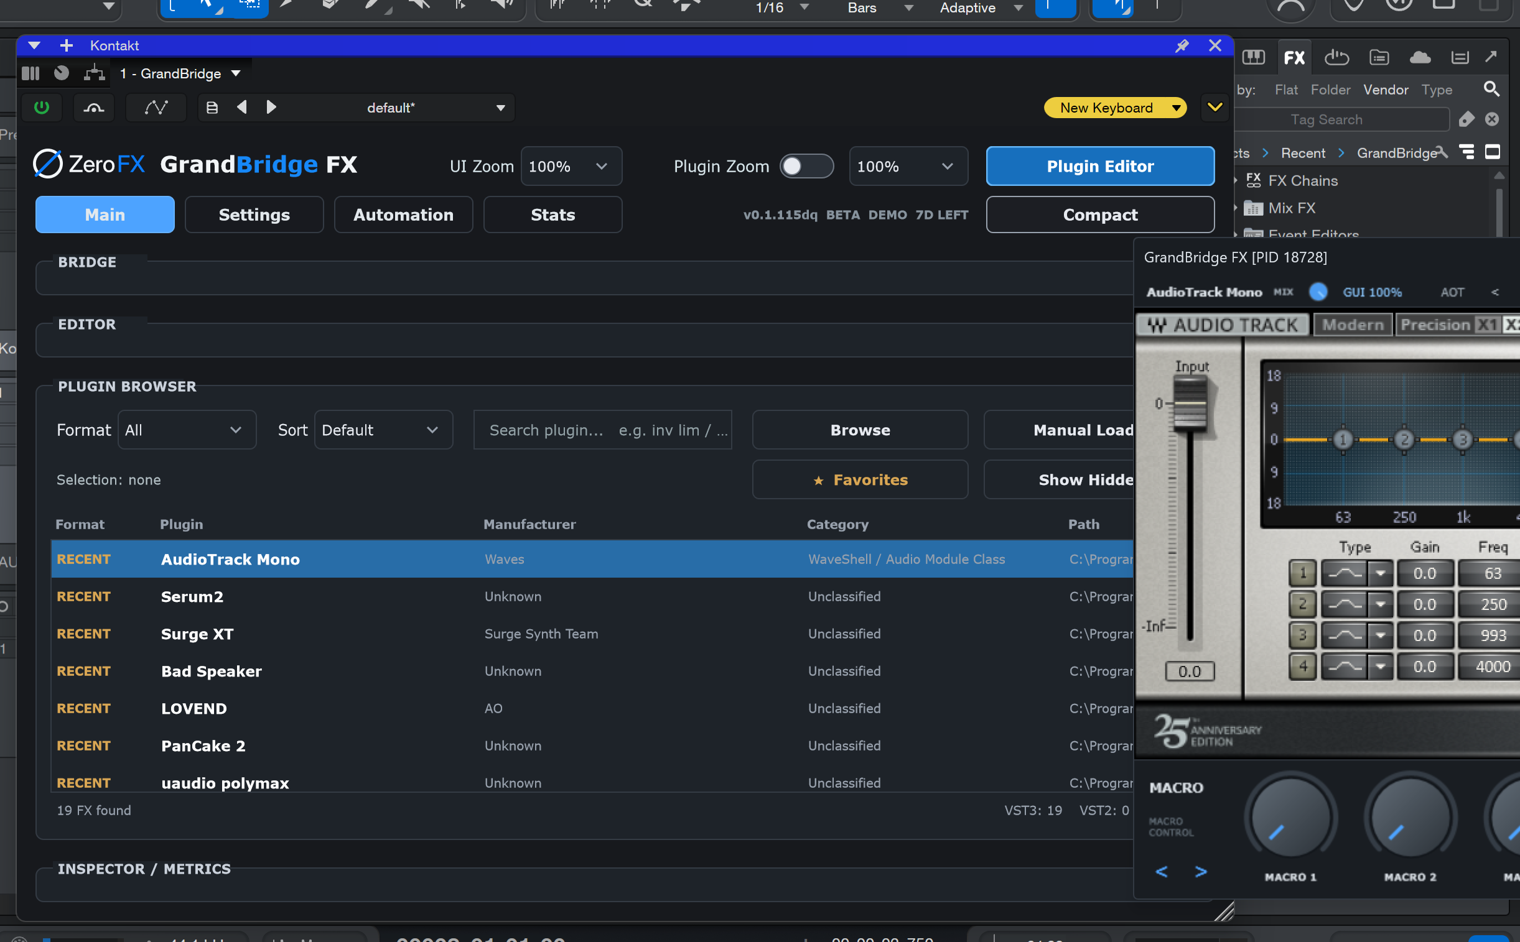This screenshot has width=1520, height=942.
Task: Clear tag search with the X icon
Action: 1491,119
